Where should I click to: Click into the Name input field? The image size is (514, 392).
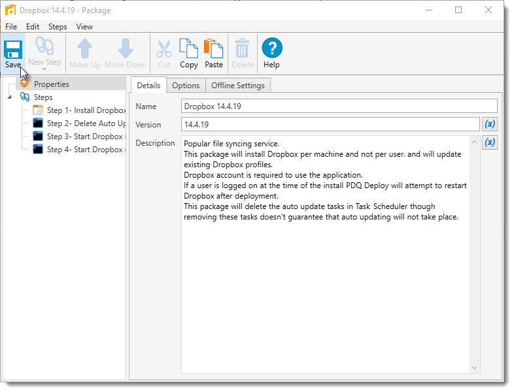tap(339, 106)
